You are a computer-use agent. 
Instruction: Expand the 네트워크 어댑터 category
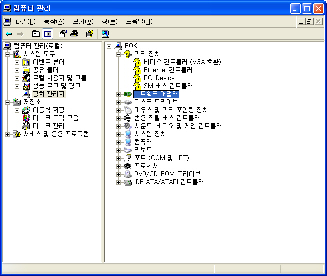point(119,94)
